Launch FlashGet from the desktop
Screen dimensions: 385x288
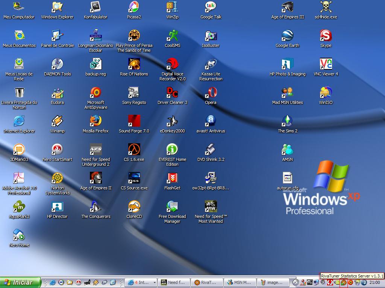pyautogui.click(x=172, y=178)
